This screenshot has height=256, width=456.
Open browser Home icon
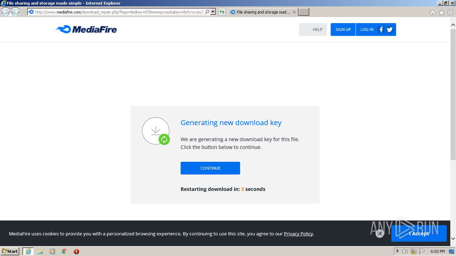pos(432,12)
